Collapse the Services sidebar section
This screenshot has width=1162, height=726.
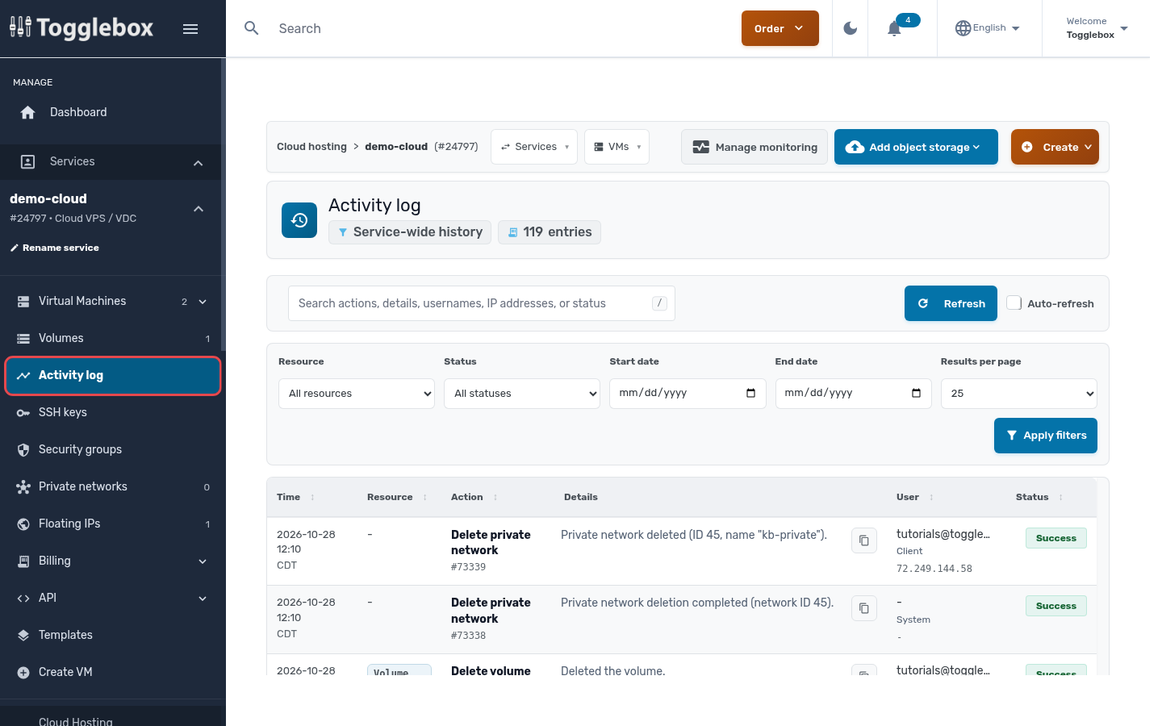click(199, 162)
